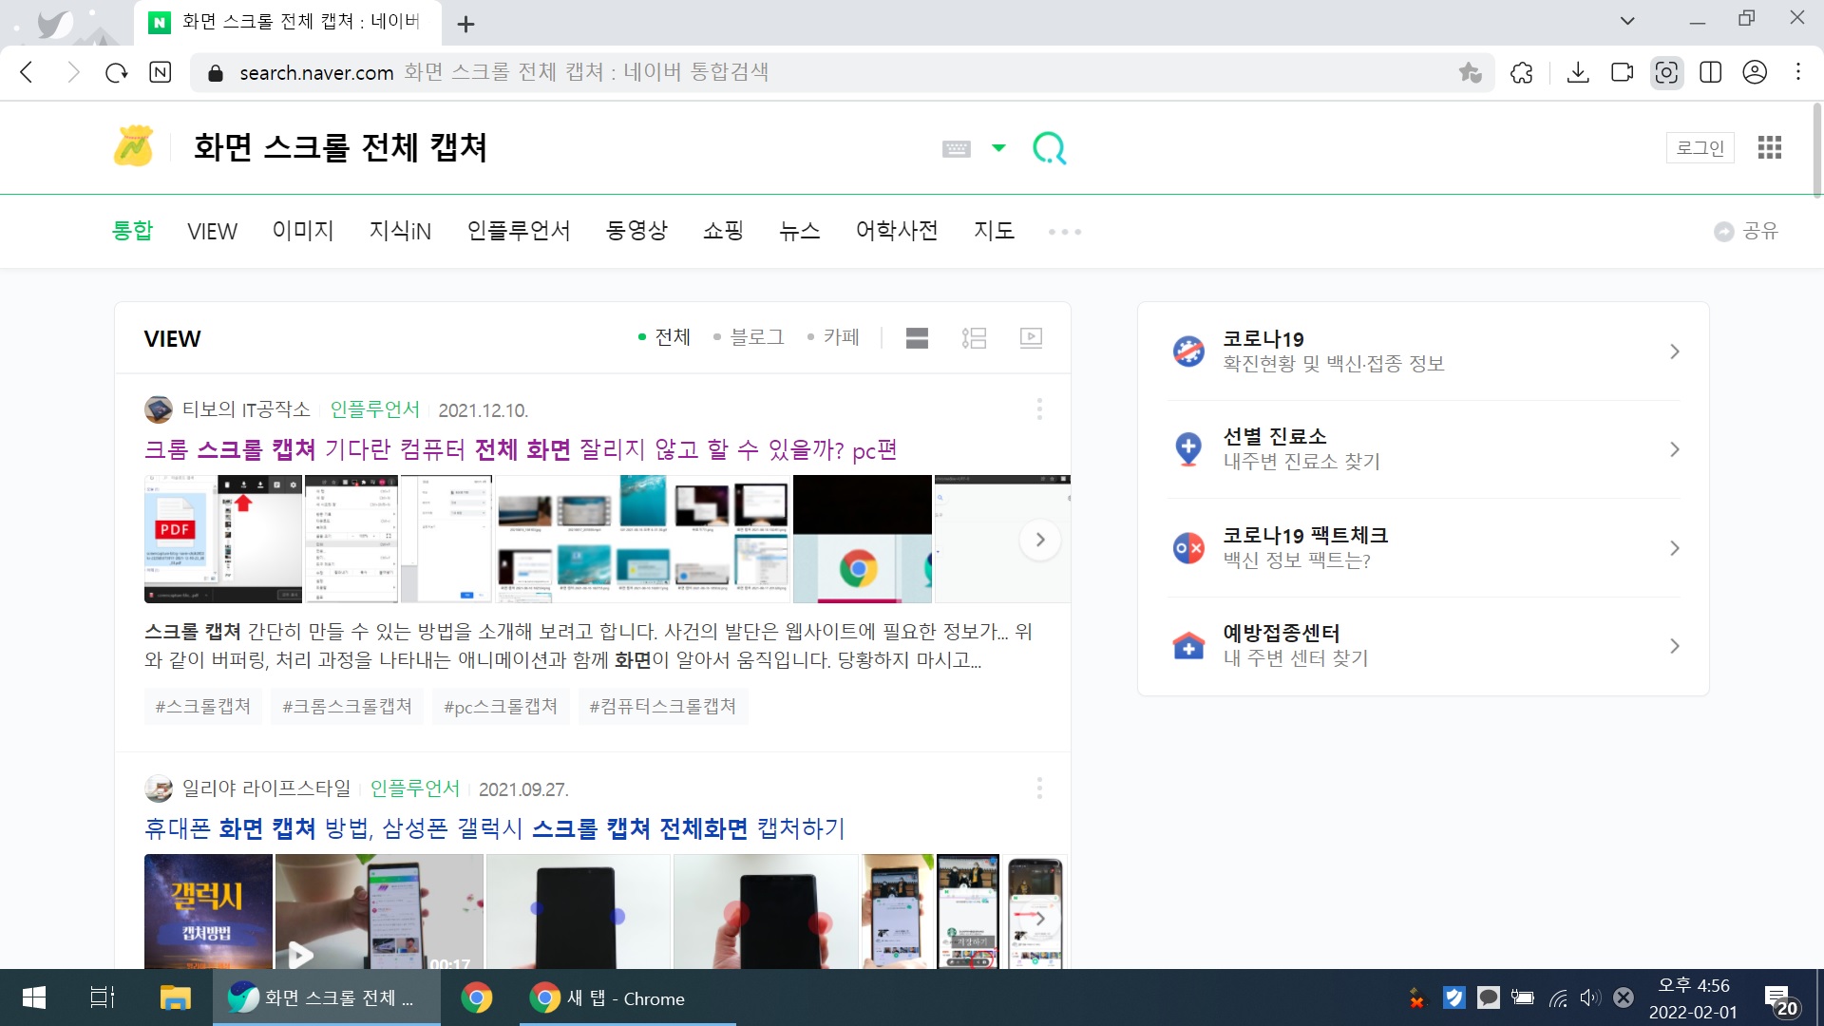Viewport: 1824px width, 1026px height.
Task: Bookmark this page with star icon
Action: pos(1470,72)
